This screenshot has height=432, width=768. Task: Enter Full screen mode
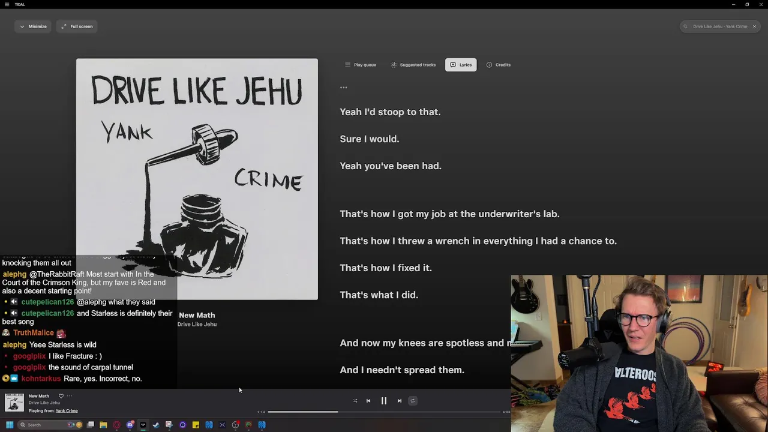[77, 26]
